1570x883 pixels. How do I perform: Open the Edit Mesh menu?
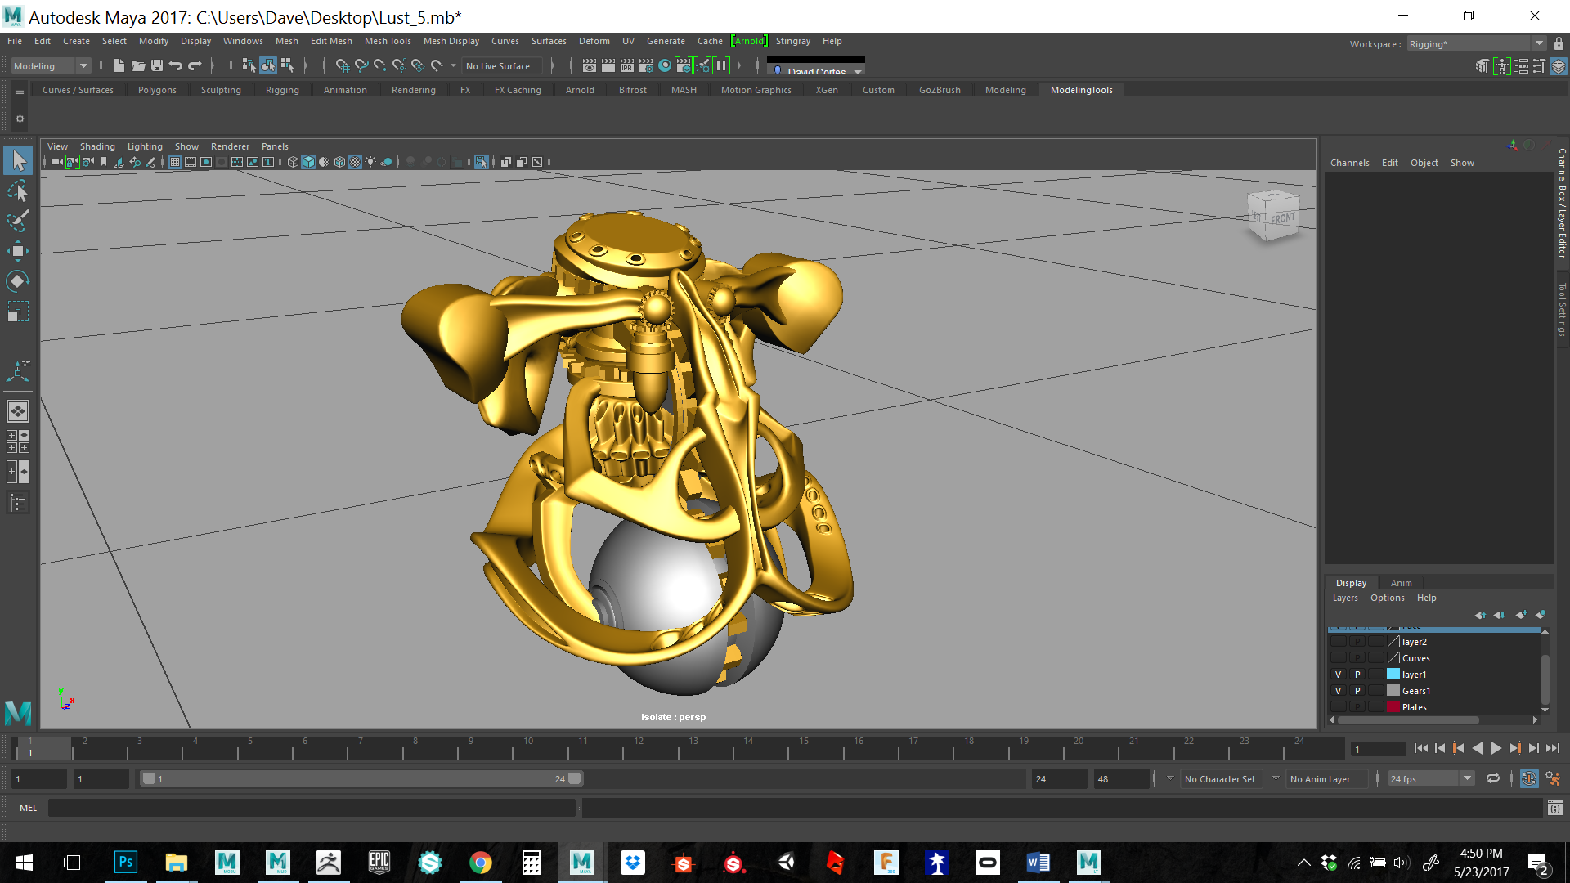331,41
